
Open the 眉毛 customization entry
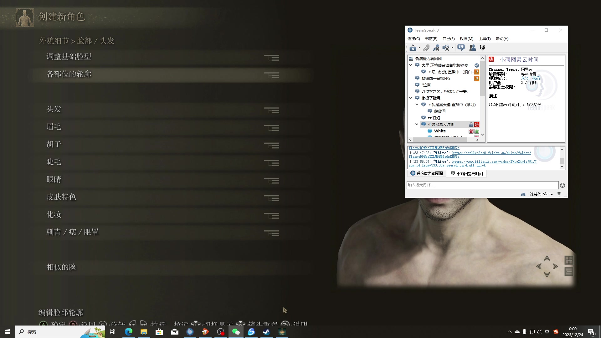coord(163,127)
